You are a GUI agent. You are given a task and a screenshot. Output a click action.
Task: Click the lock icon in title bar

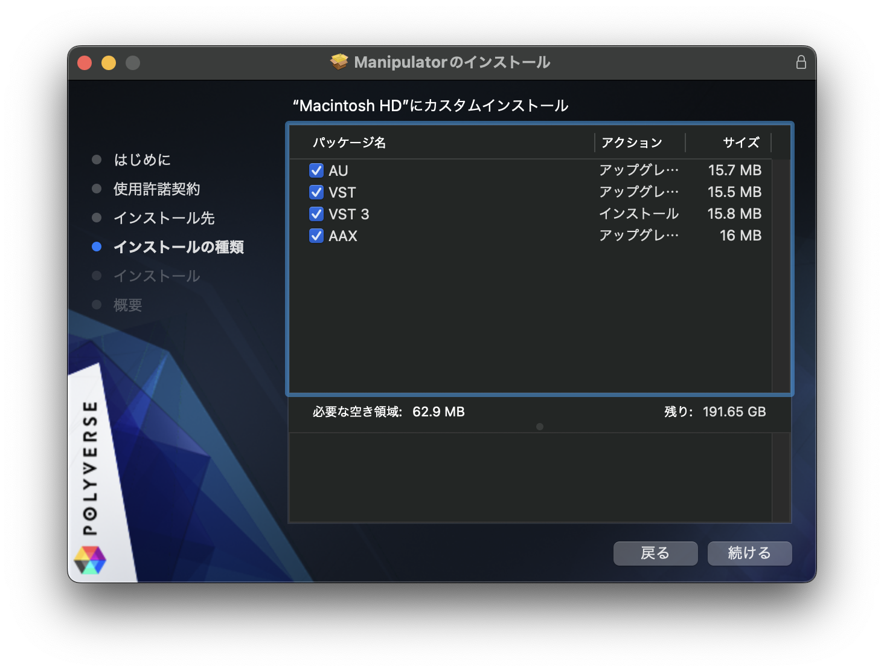pos(801,62)
